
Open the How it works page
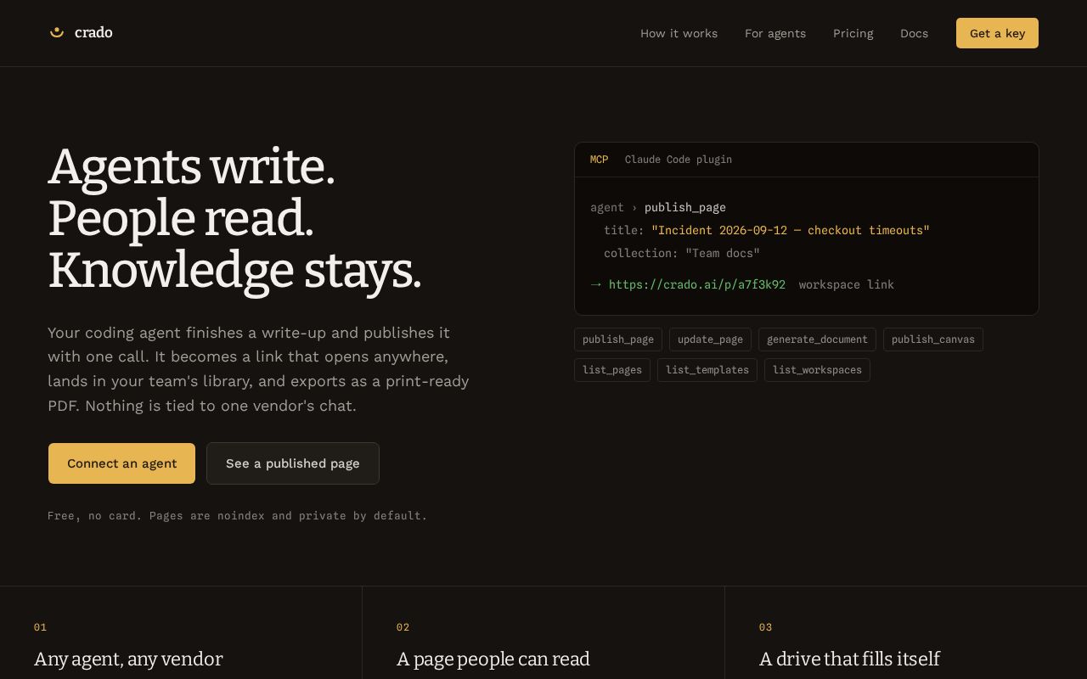tap(679, 33)
